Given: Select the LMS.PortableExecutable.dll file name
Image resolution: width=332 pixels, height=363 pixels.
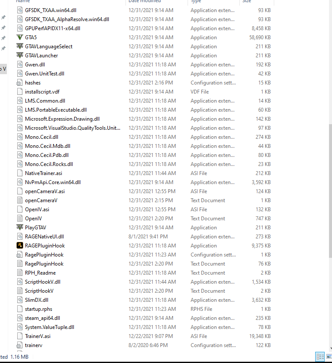Looking at the screenshot, I should point(56,110).
